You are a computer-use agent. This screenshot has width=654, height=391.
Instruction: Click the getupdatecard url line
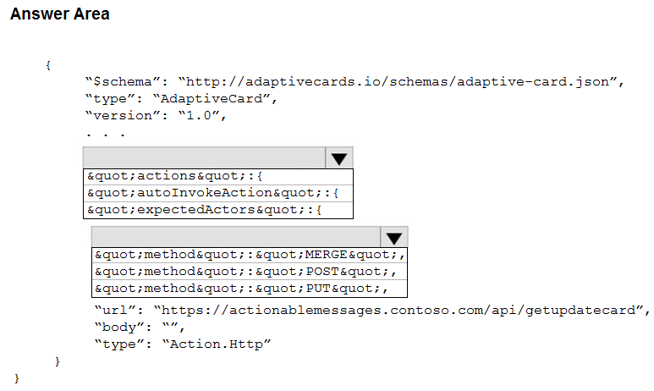click(372, 311)
